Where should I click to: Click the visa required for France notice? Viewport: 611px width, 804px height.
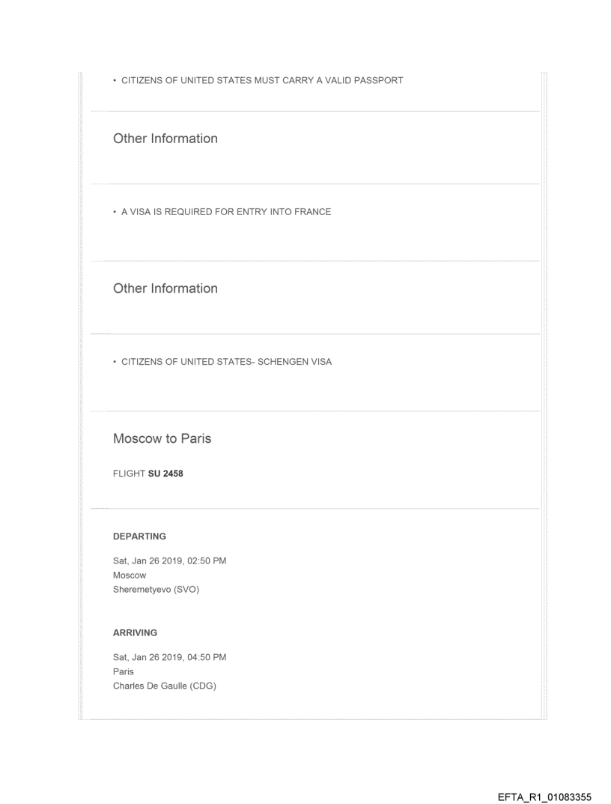(226, 212)
